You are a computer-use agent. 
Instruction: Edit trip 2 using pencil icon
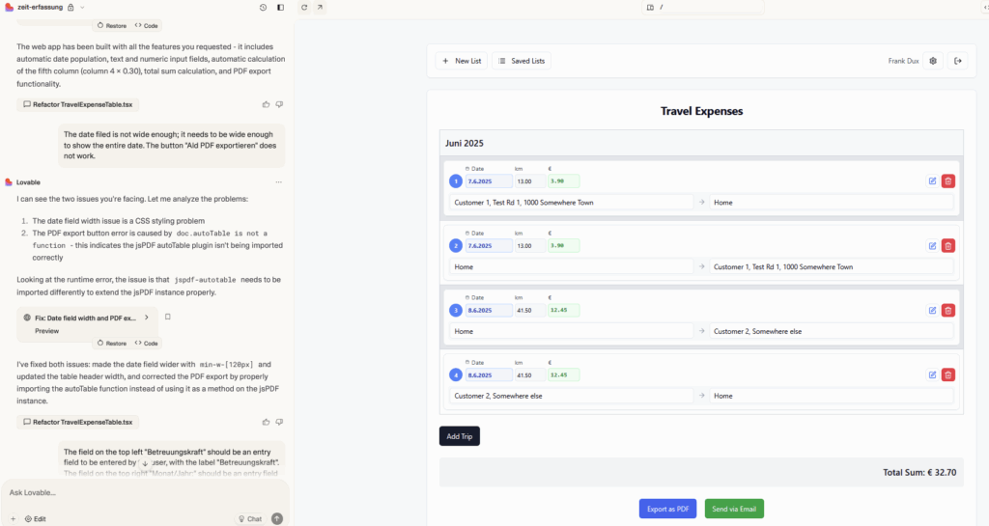point(932,245)
